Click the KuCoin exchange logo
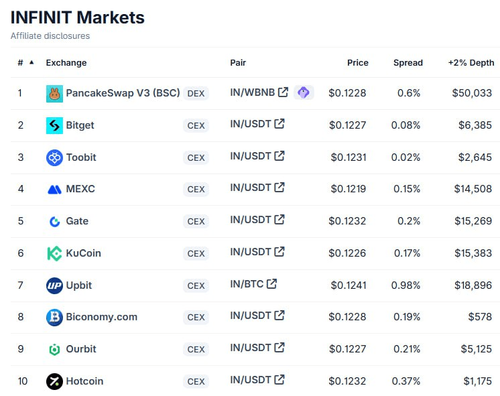 coord(54,253)
